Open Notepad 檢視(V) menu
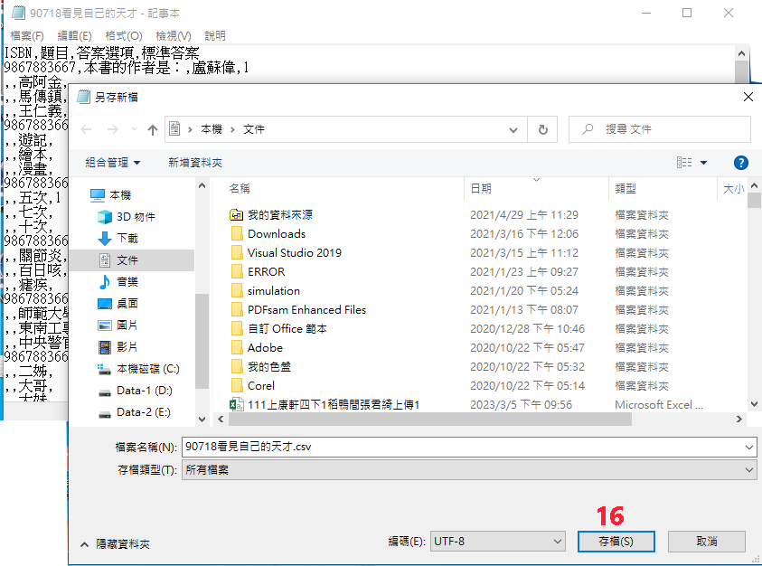Viewport: 762px width, 566px height. click(174, 35)
